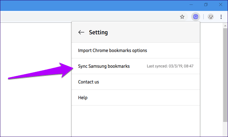Go back using the Setting arrow
Image resolution: width=228 pixels, height=137 pixels.
81,32
